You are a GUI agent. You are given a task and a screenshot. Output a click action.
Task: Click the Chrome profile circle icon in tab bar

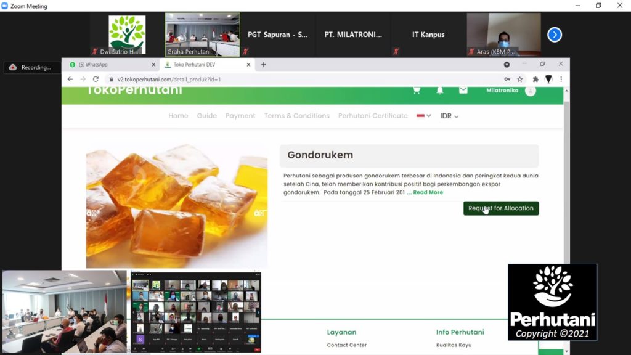[x=507, y=64]
